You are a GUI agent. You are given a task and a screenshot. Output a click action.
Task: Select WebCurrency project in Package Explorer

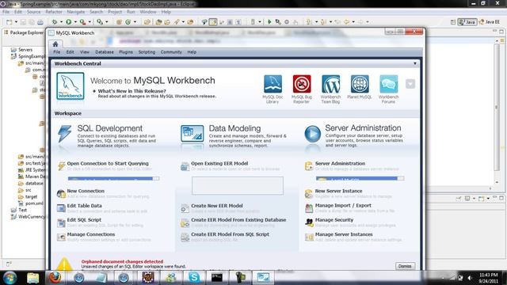pyautogui.click(x=32, y=216)
